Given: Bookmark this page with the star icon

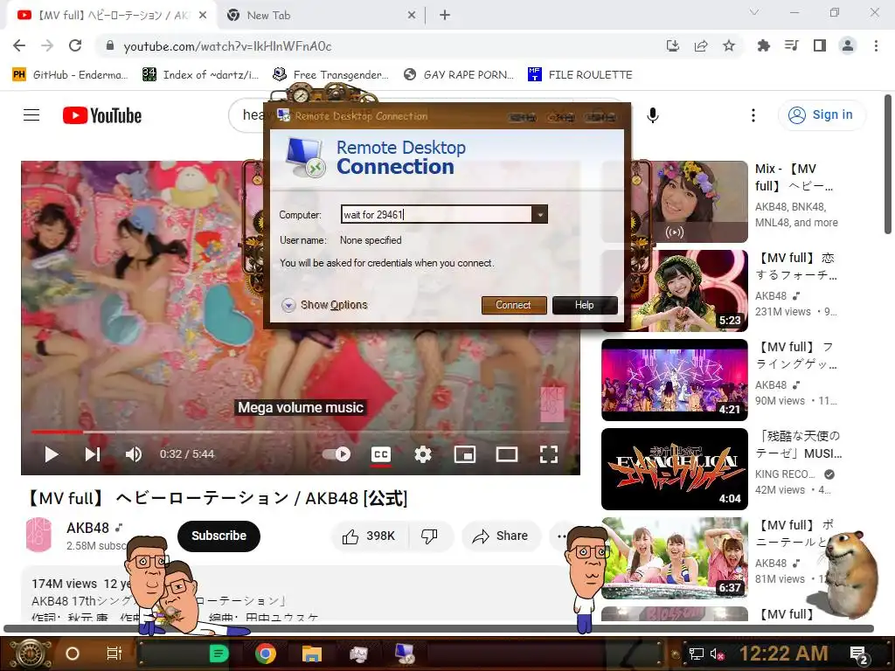Looking at the screenshot, I should 729,45.
